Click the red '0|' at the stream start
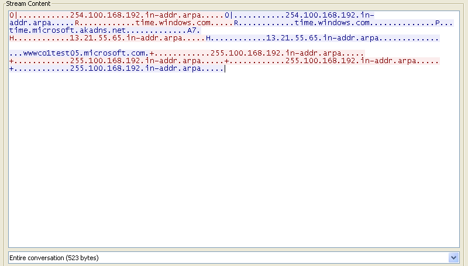 (14, 15)
